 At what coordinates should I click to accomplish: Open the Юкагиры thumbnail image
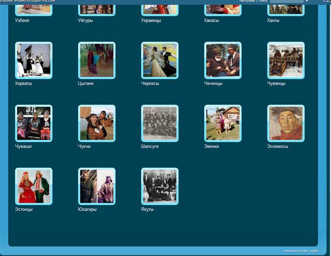pyautogui.click(x=96, y=186)
